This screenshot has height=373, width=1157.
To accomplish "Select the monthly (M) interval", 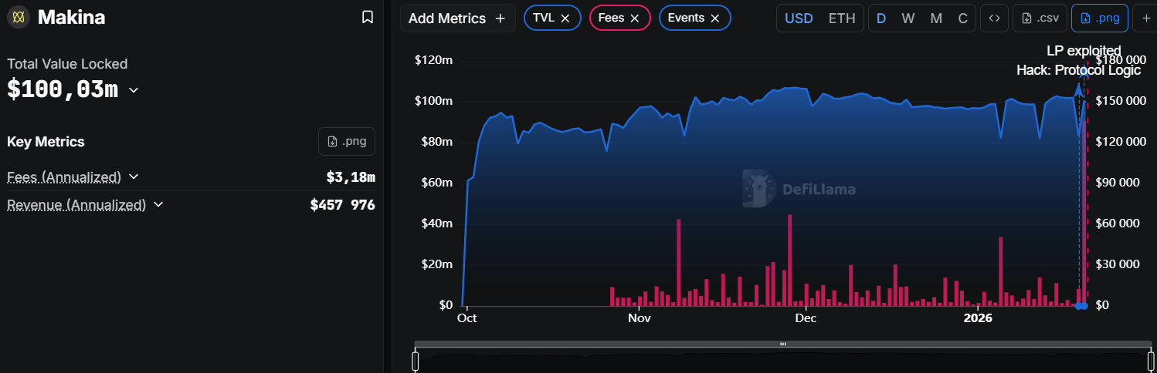I will (x=936, y=18).
